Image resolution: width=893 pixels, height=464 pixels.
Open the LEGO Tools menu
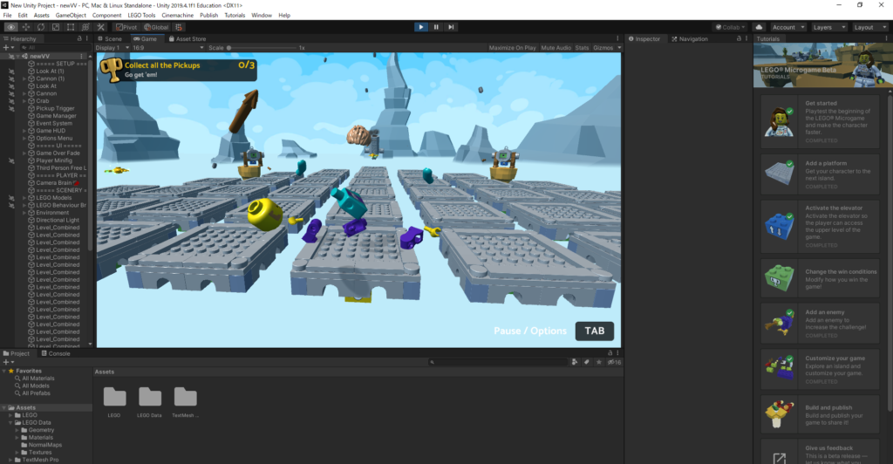tap(141, 16)
